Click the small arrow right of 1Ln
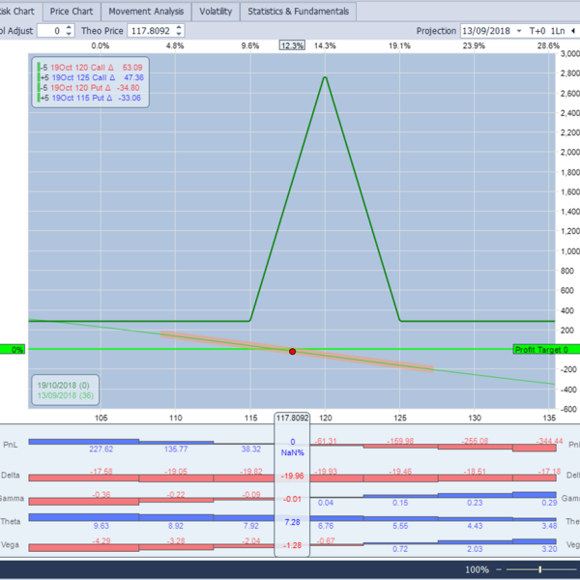Screen dimensions: 580x580 (575, 31)
